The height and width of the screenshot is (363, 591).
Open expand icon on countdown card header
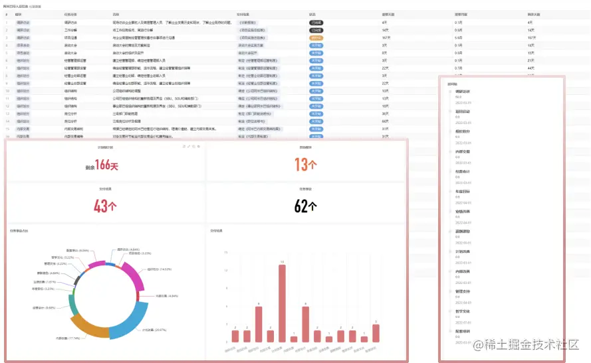(189, 147)
